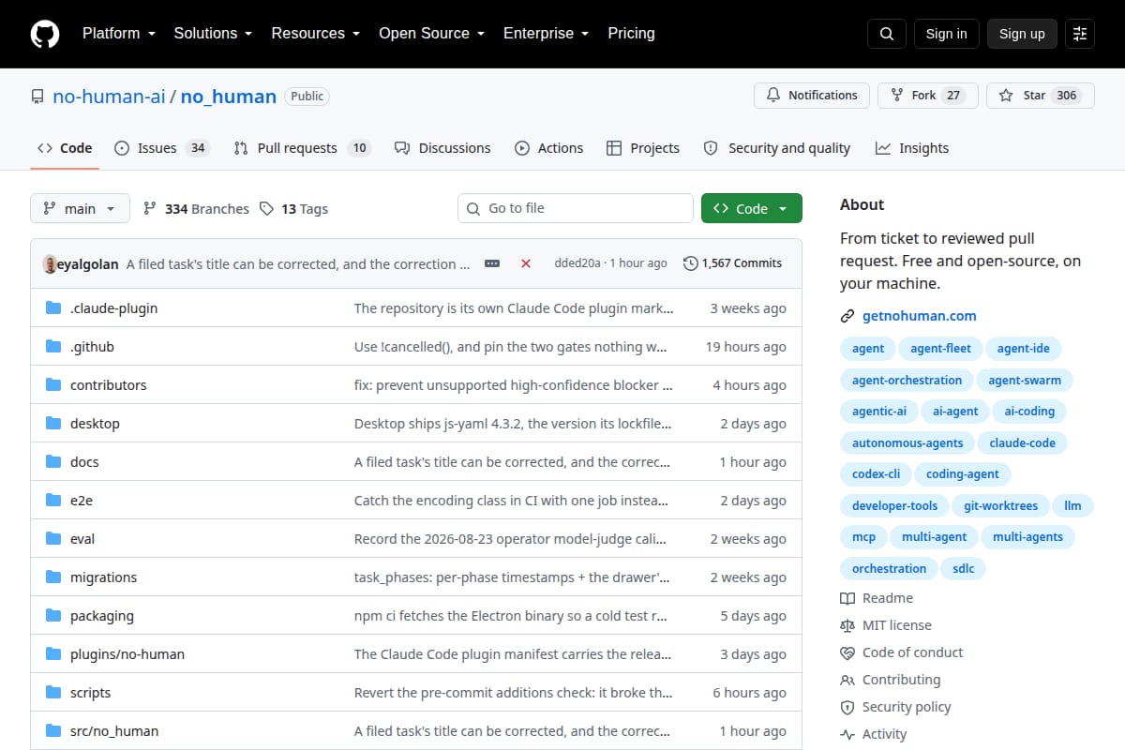The height and width of the screenshot is (750, 1125).
Task: Open the appearance settings sliders icon
Action: coord(1080,34)
